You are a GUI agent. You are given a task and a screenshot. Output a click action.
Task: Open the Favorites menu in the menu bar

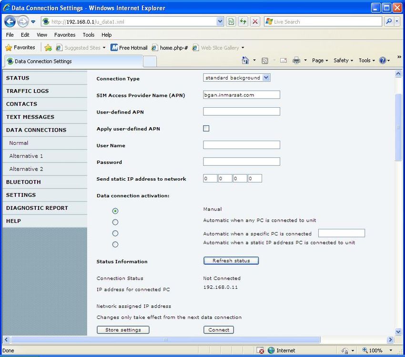click(65, 35)
